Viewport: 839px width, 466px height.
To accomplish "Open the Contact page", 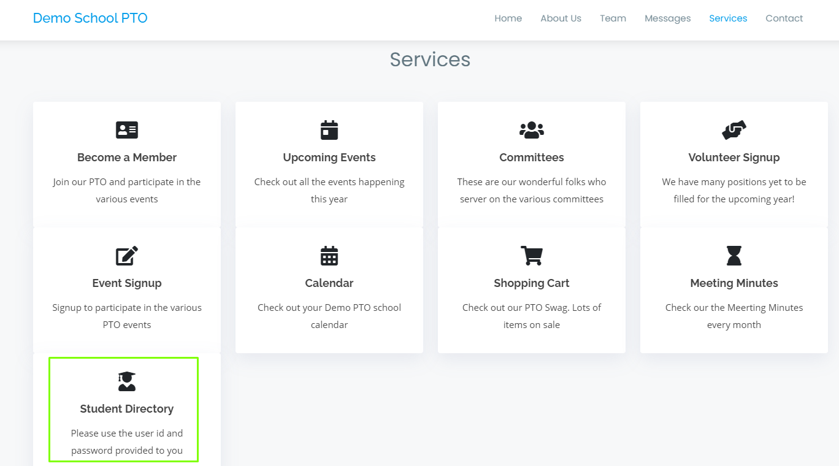I will tap(784, 18).
